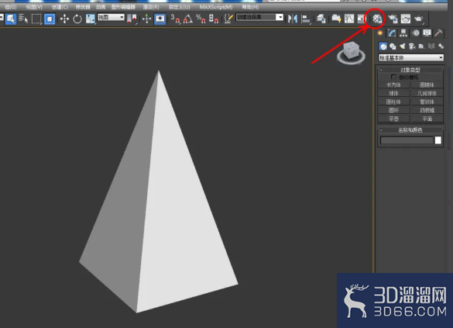Activate Select and Rotate tool
The image size is (453, 328).
(77, 19)
